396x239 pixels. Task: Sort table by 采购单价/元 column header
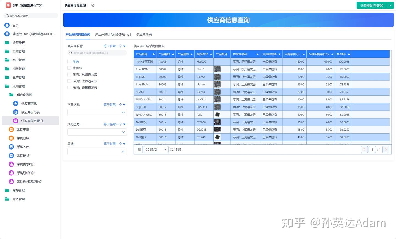pyautogui.click(x=294, y=54)
